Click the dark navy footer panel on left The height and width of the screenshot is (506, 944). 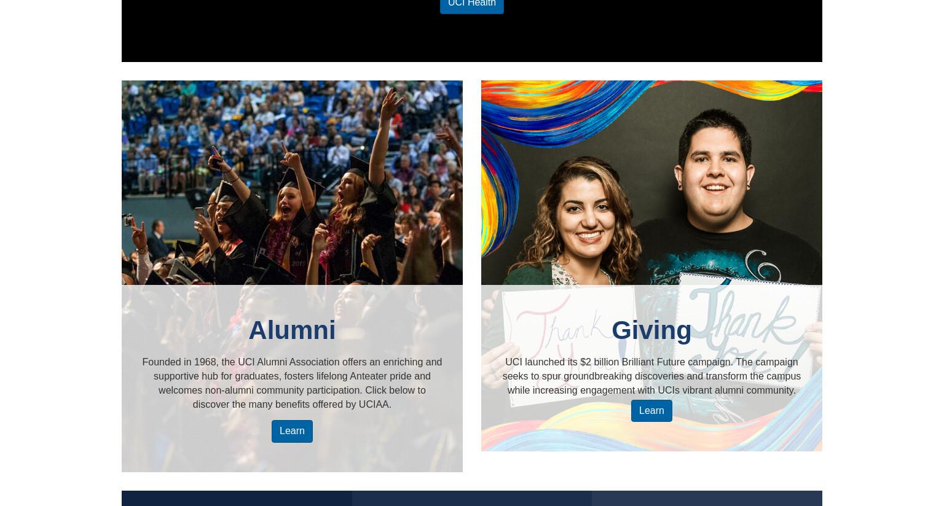coord(237,498)
